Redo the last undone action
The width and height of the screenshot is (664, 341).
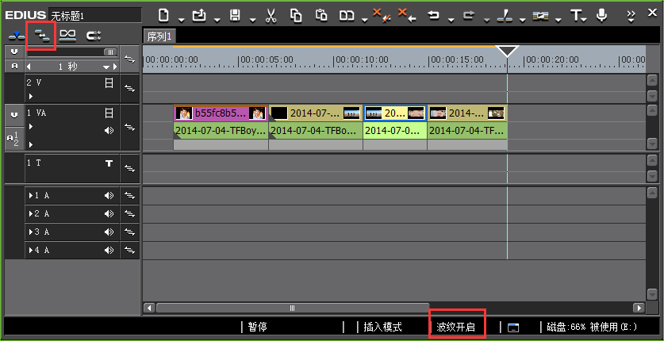point(468,16)
